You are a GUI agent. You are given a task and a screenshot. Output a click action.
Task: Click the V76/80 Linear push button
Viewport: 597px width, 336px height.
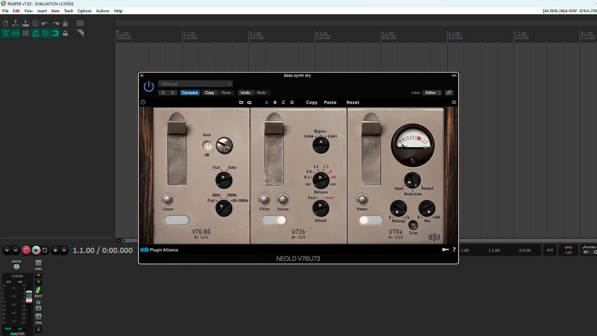(x=167, y=199)
